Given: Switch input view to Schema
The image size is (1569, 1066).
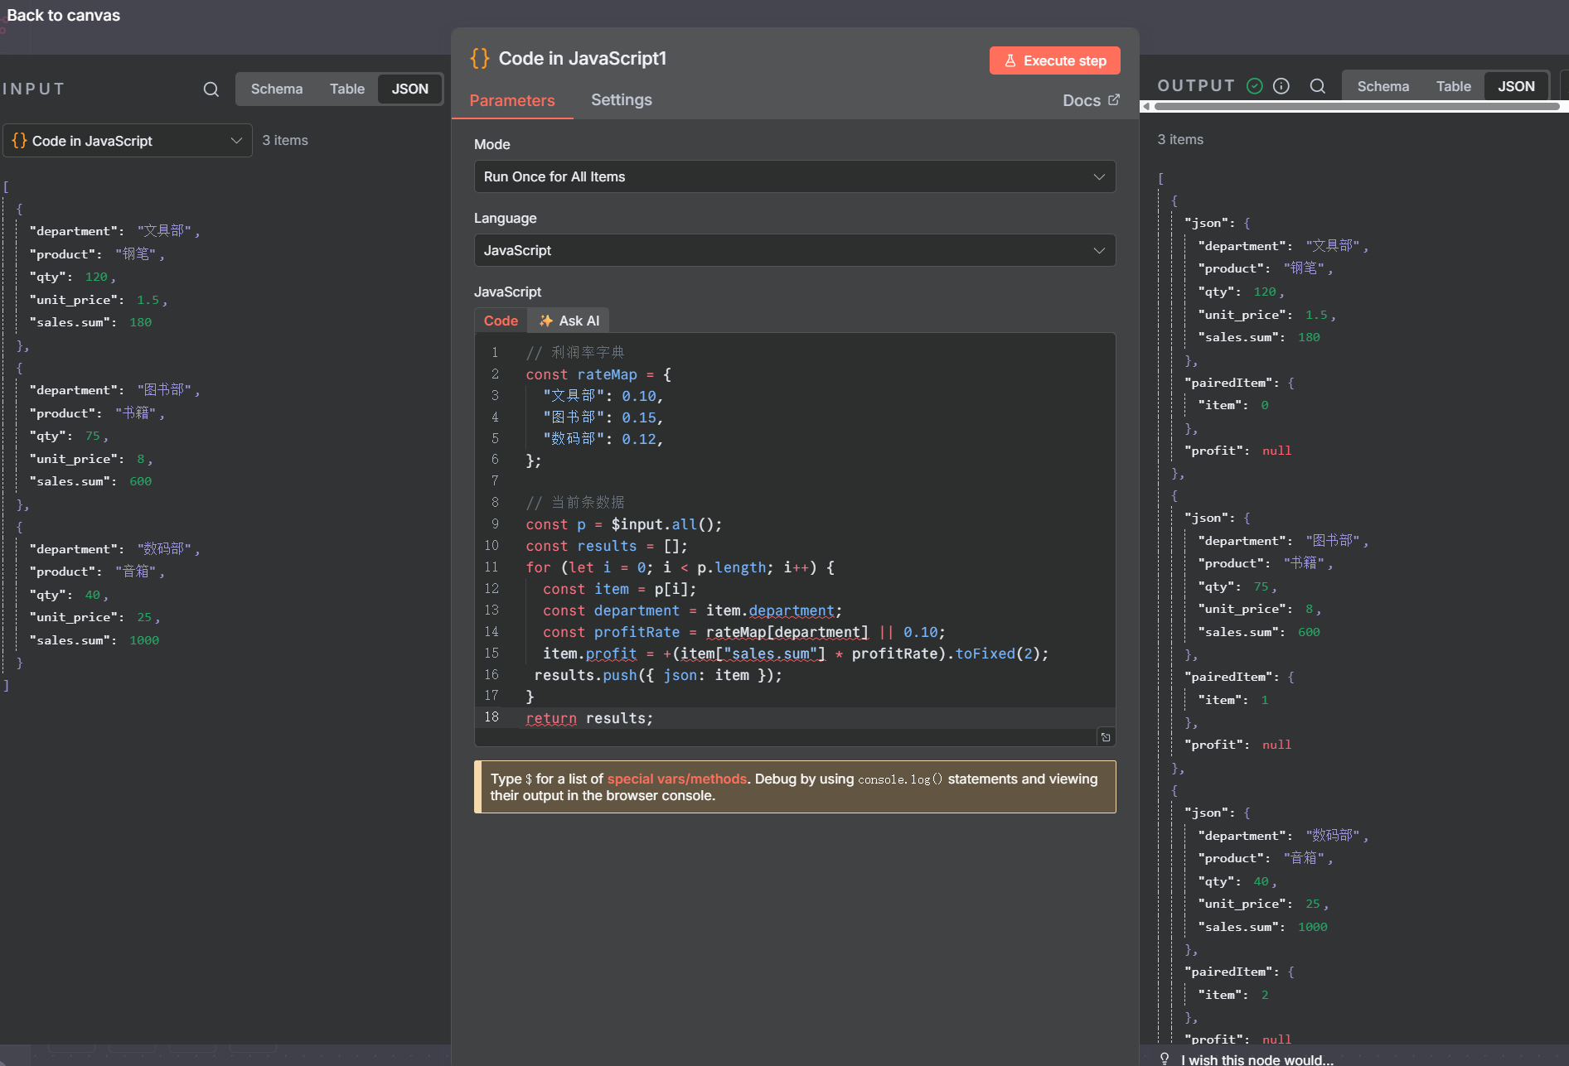Looking at the screenshot, I should click(x=277, y=89).
